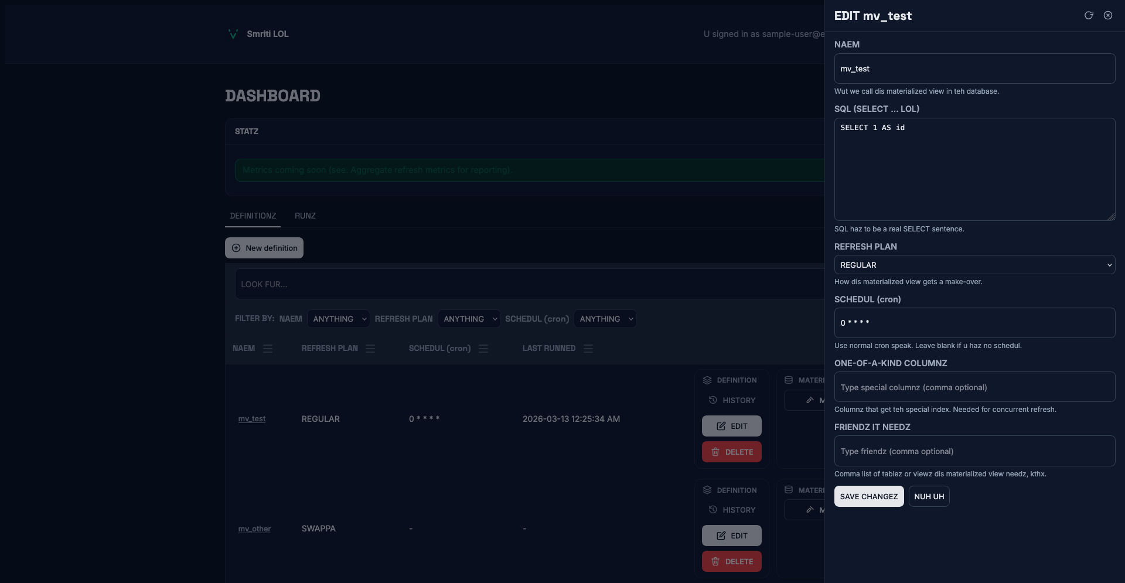Click the REFRESH PLAN column menu icon

coord(370,349)
